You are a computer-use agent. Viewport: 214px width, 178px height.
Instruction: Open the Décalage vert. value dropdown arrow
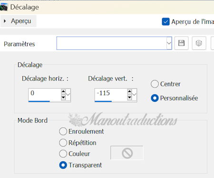click(x=135, y=95)
